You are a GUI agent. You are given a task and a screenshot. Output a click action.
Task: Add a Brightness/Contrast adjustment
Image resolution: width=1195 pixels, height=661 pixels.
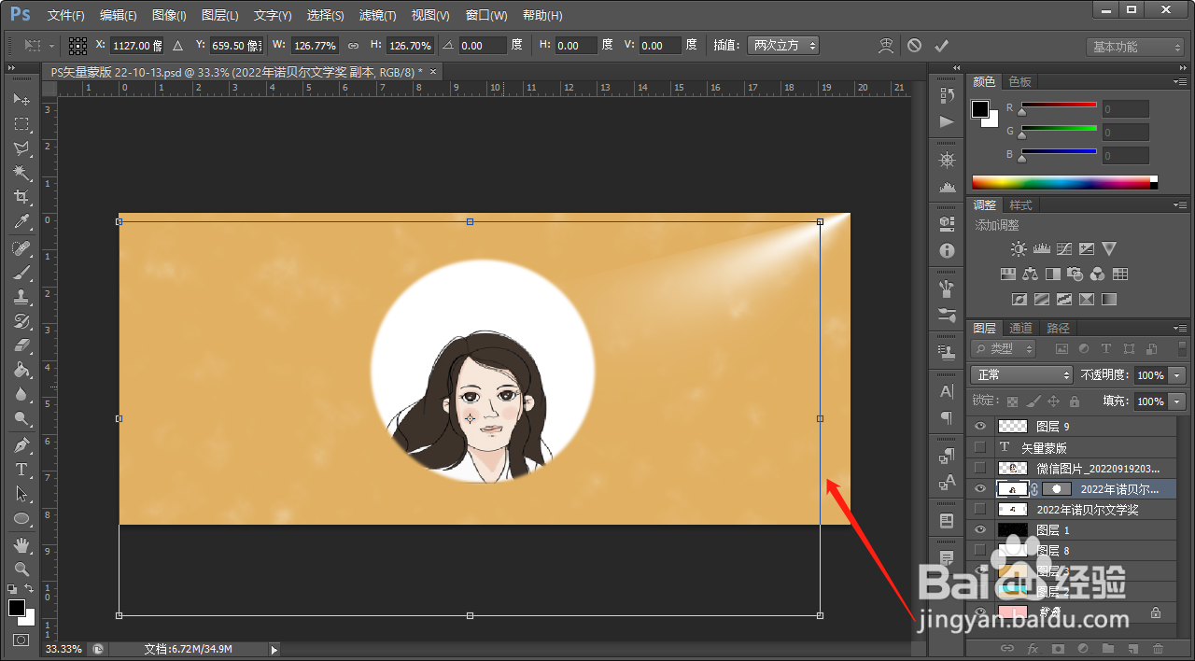pos(1019,249)
